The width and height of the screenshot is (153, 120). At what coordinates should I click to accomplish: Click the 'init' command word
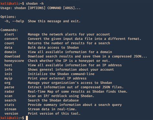coord(8,74)
